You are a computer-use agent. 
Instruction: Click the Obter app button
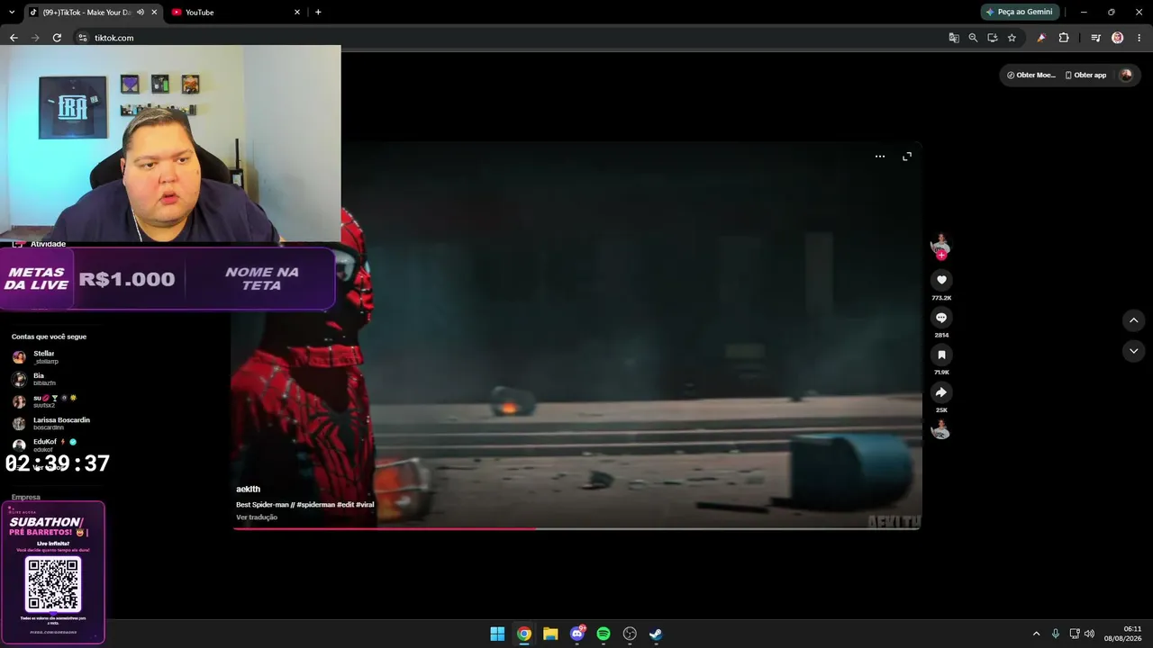(1085, 76)
